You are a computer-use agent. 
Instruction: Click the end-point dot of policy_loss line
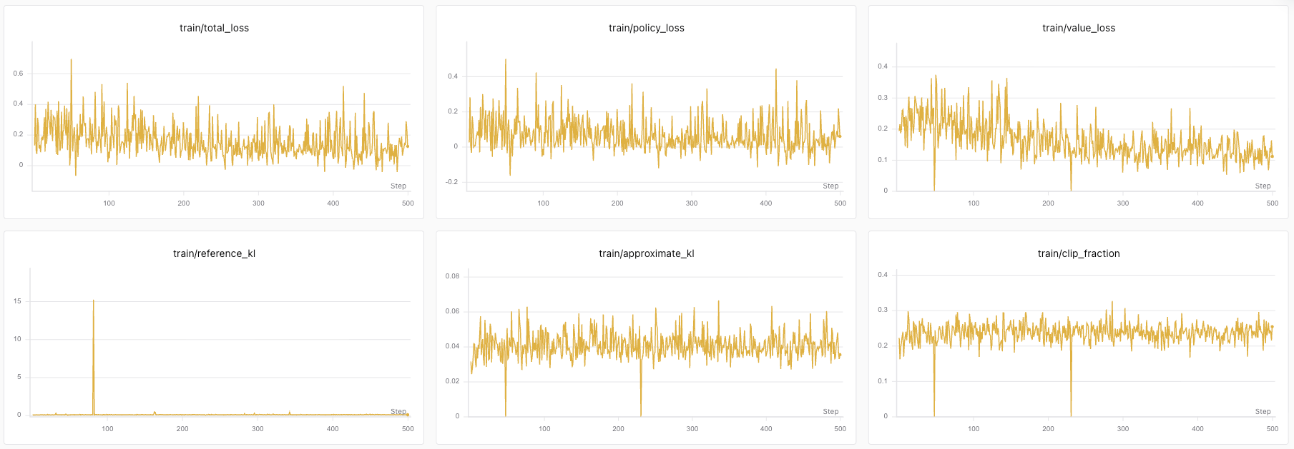[x=840, y=136]
